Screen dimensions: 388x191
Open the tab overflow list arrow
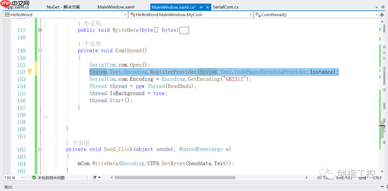click(x=377, y=7)
